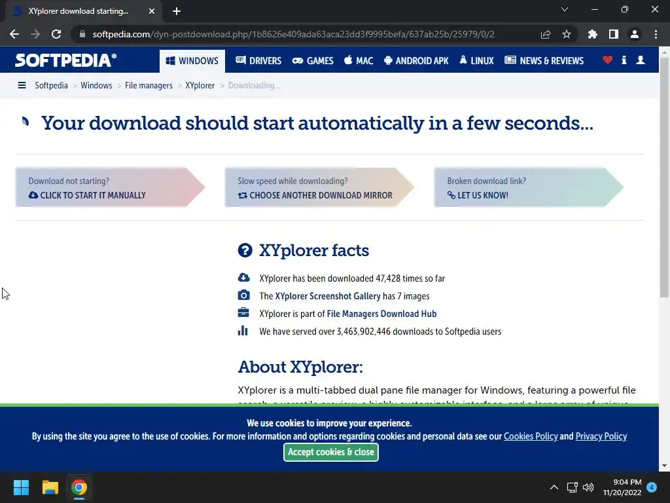
Task: Click the Softpedia logo
Action: [x=65, y=60]
